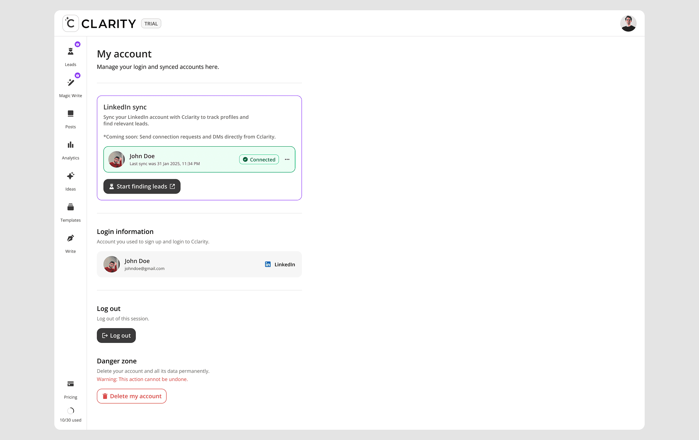Click the LinkedIn sync heading

(125, 107)
